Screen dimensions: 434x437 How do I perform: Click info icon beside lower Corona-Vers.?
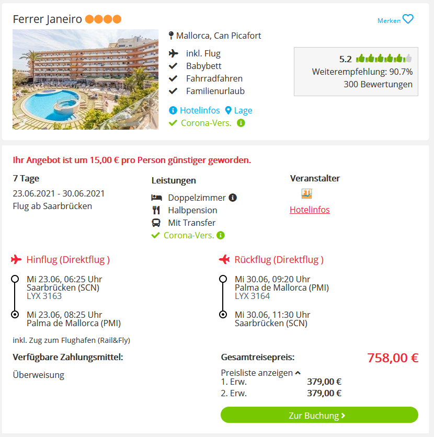pyautogui.click(x=221, y=235)
